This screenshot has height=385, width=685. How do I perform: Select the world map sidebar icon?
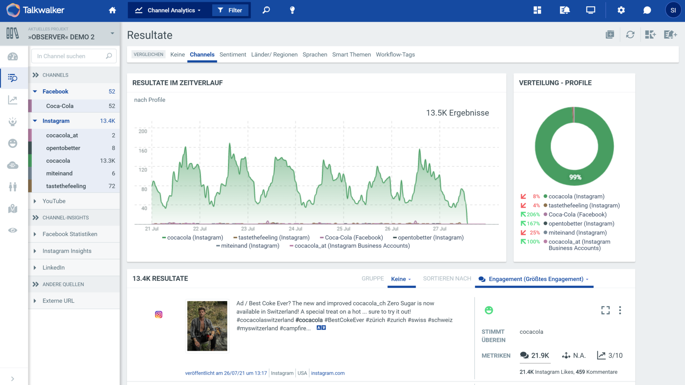13,209
